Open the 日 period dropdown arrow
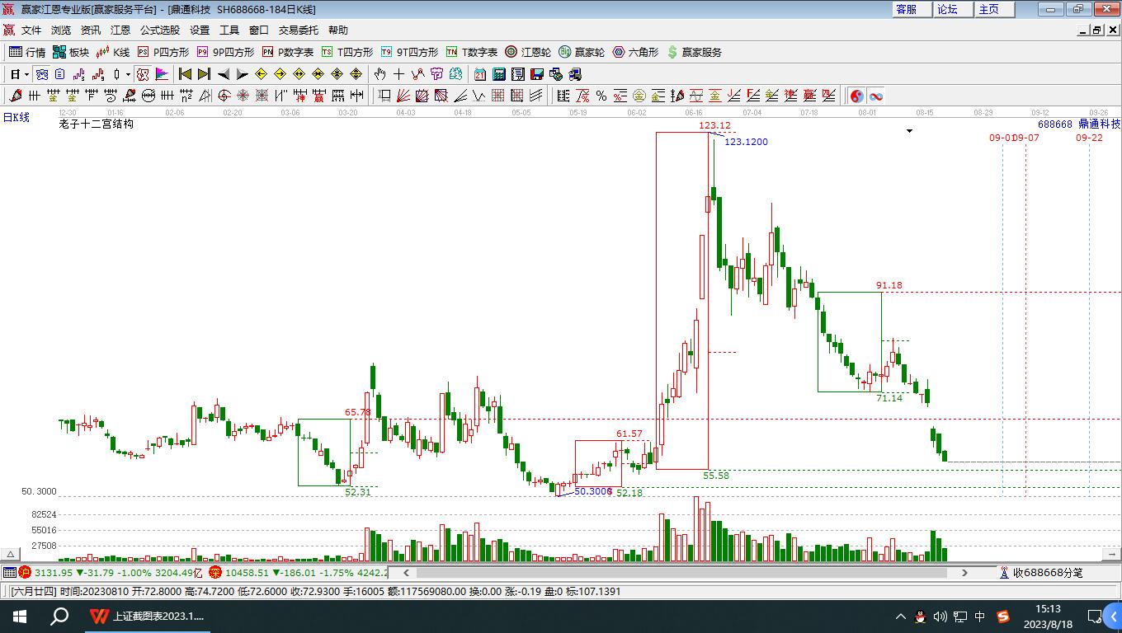The image size is (1122, 633). click(26, 74)
